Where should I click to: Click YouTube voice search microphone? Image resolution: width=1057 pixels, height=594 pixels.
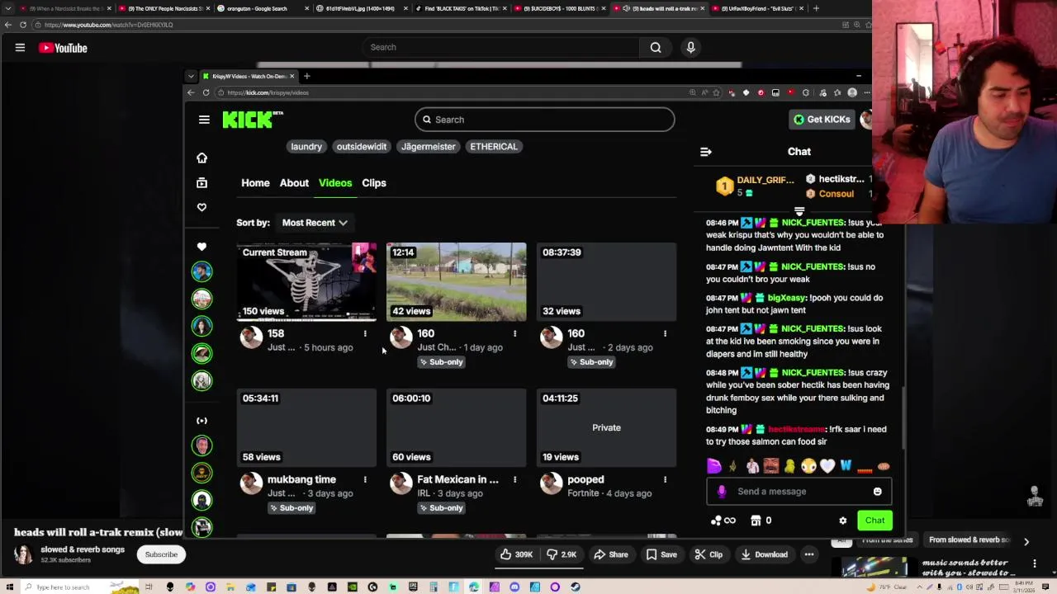tap(691, 47)
